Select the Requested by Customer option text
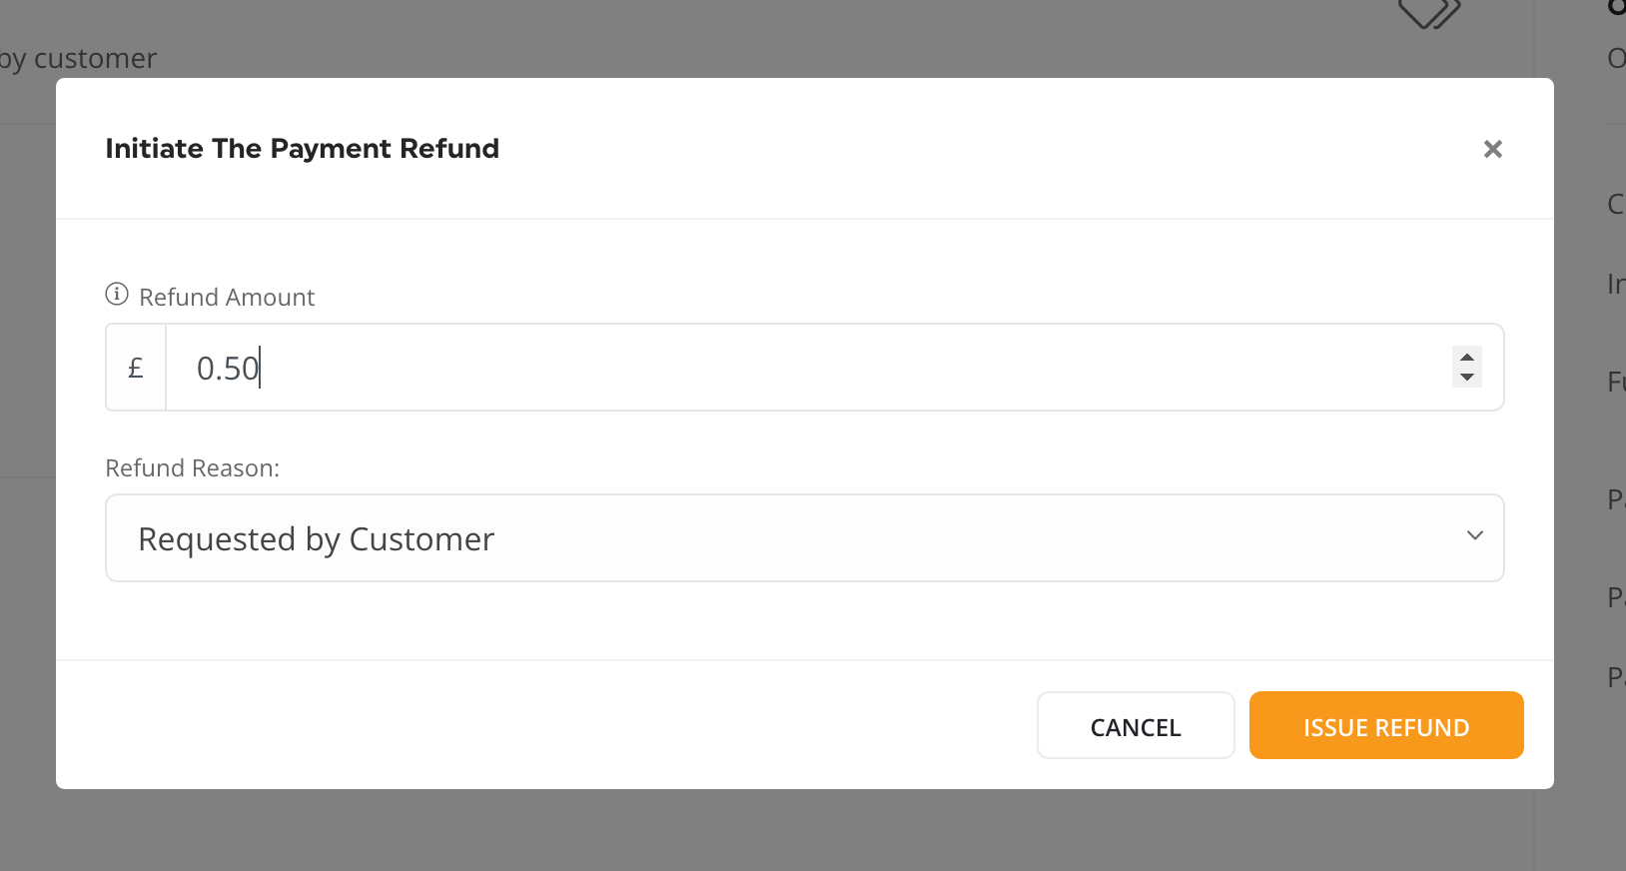 pyautogui.click(x=316, y=539)
